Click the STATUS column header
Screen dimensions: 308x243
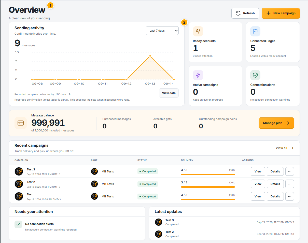coord(142,160)
